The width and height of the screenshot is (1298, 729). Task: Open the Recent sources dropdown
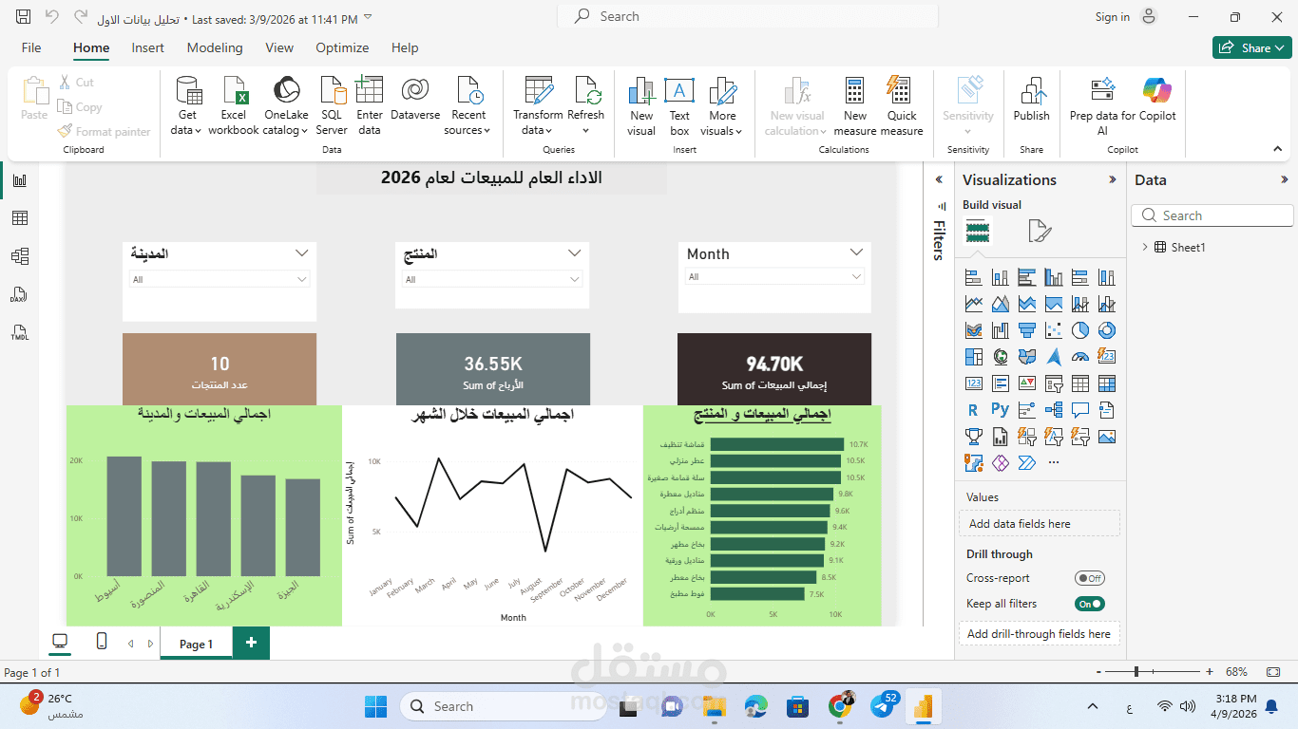pos(469,105)
